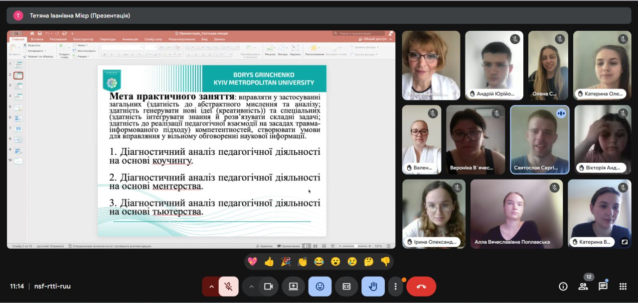Click the present screen icon
The height and width of the screenshot is (303, 638).
(x=293, y=287)
